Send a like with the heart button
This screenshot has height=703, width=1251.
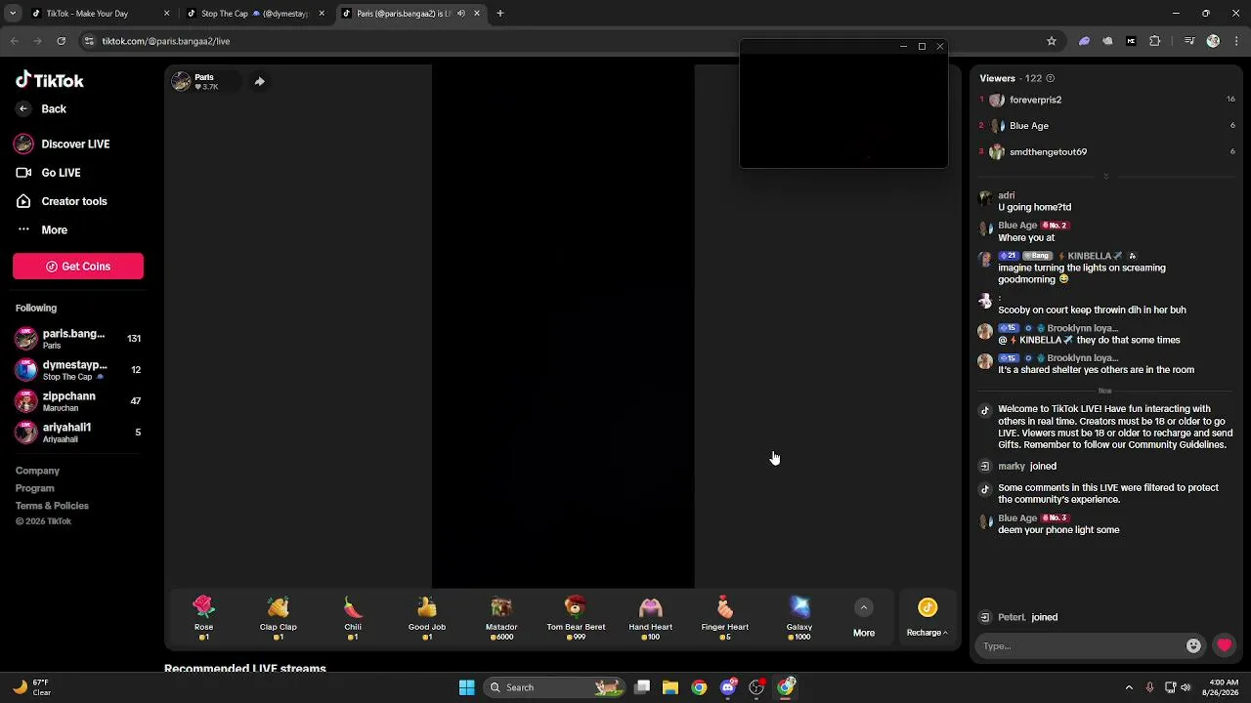[x=1224, y=645]
